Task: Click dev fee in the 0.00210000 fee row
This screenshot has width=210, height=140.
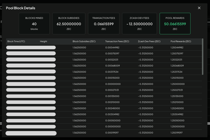Action: 145,102
